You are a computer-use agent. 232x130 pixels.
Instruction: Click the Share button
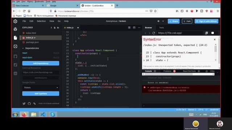click(174, 21)
